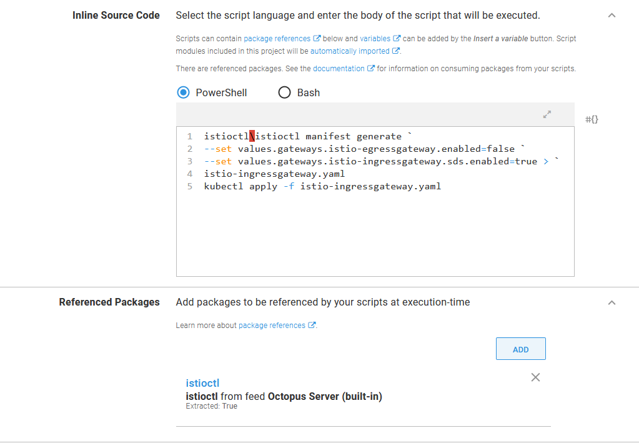Remove the istioctl referenced package
The height and width of the screenshot is (443, 639).
tap(535, 377)
